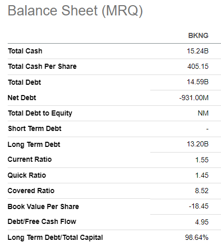The width and height of the screenshot is (221, 245).
Task: Select the 405.15 value
Action: [198, 66]
